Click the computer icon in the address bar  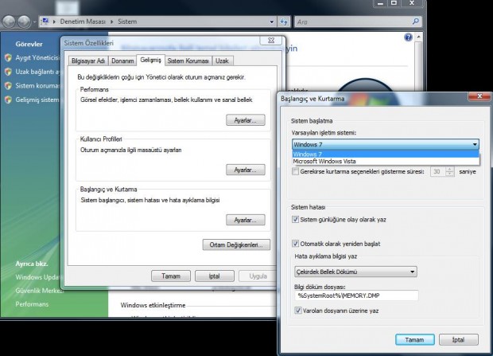(45, 22)
